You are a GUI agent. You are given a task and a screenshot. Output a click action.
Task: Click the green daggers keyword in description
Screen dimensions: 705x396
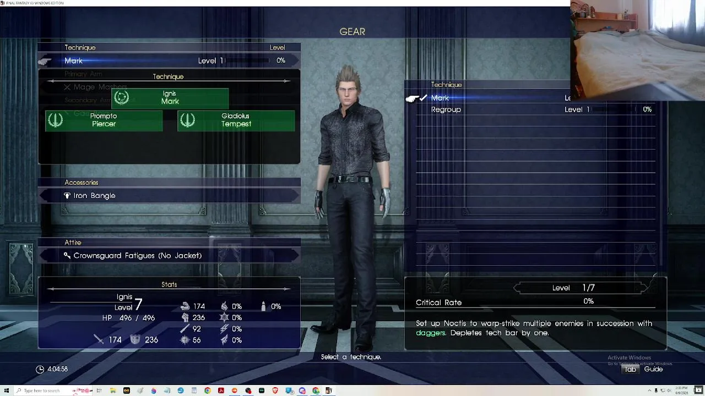point(431,333)
